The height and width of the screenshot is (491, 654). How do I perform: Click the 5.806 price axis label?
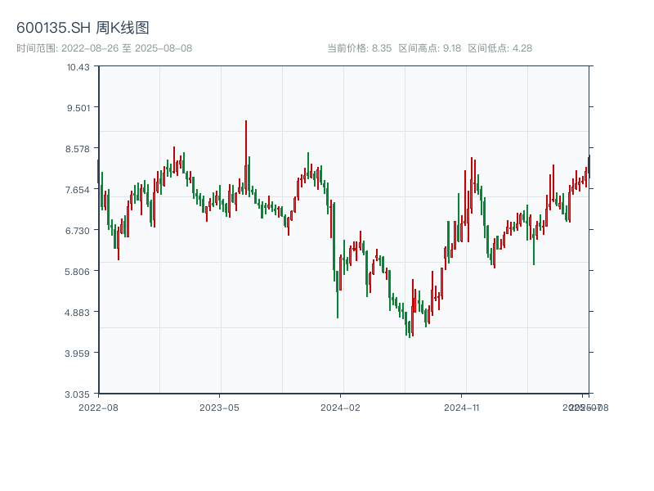click(x=78, y=271)
